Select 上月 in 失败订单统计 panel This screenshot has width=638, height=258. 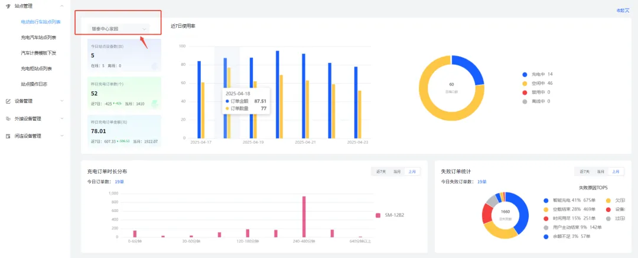pyautogui.click(x=616, y=171)
